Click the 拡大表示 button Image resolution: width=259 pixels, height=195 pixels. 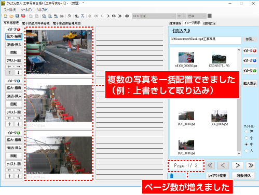[x=250, y=83]
